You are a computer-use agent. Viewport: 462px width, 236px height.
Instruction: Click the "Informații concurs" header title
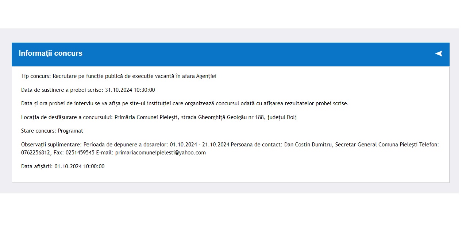(50, 54)
